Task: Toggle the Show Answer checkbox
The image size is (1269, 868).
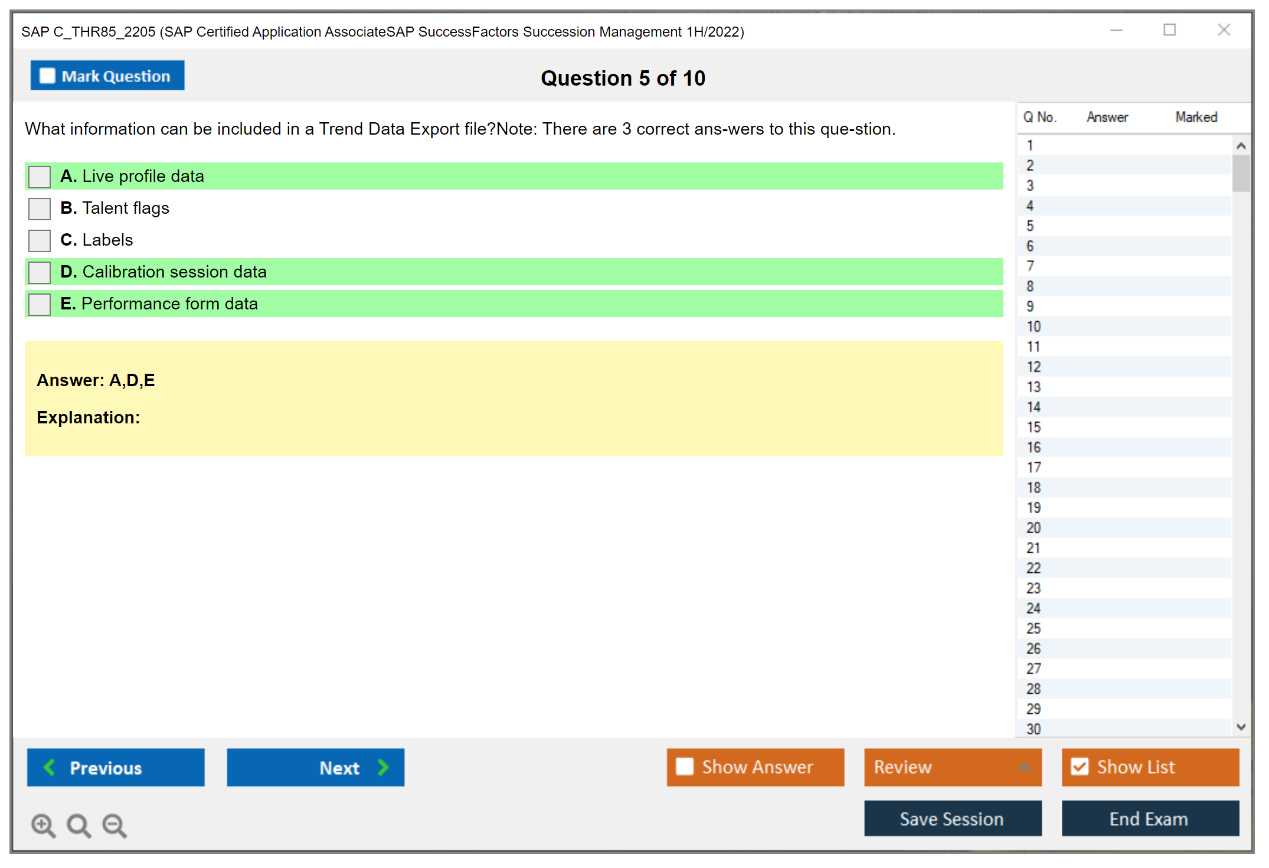Action: pyautogui.click(x=685, y=766)
